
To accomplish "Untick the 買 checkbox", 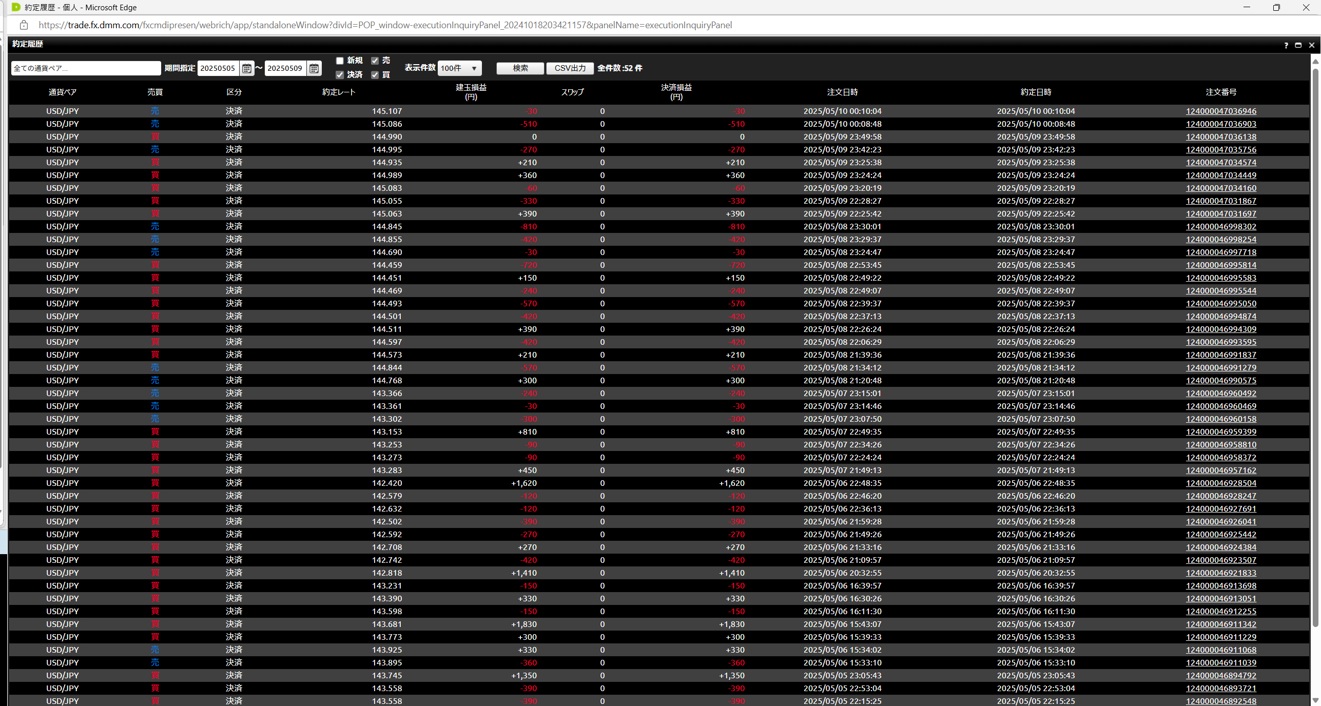I will tap(375, 75).
